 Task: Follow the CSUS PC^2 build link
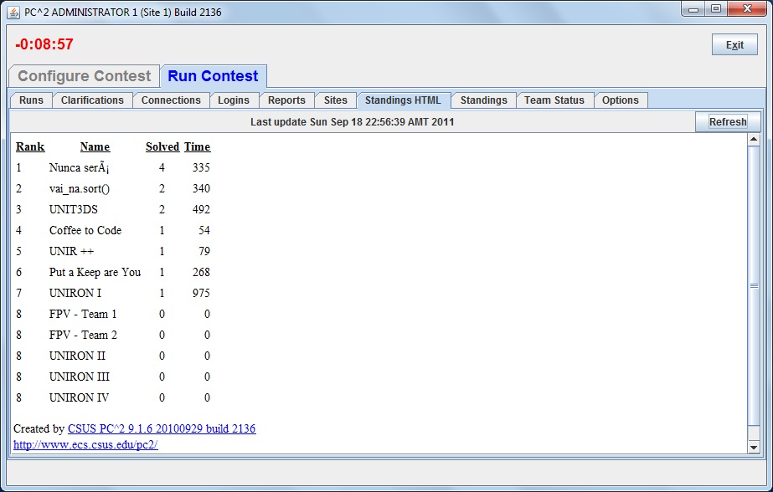coord(162,429)
